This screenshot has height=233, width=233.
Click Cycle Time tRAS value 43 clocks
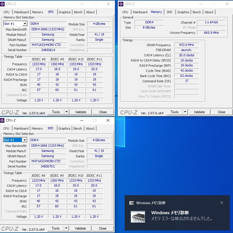click(x=187, y=70)
